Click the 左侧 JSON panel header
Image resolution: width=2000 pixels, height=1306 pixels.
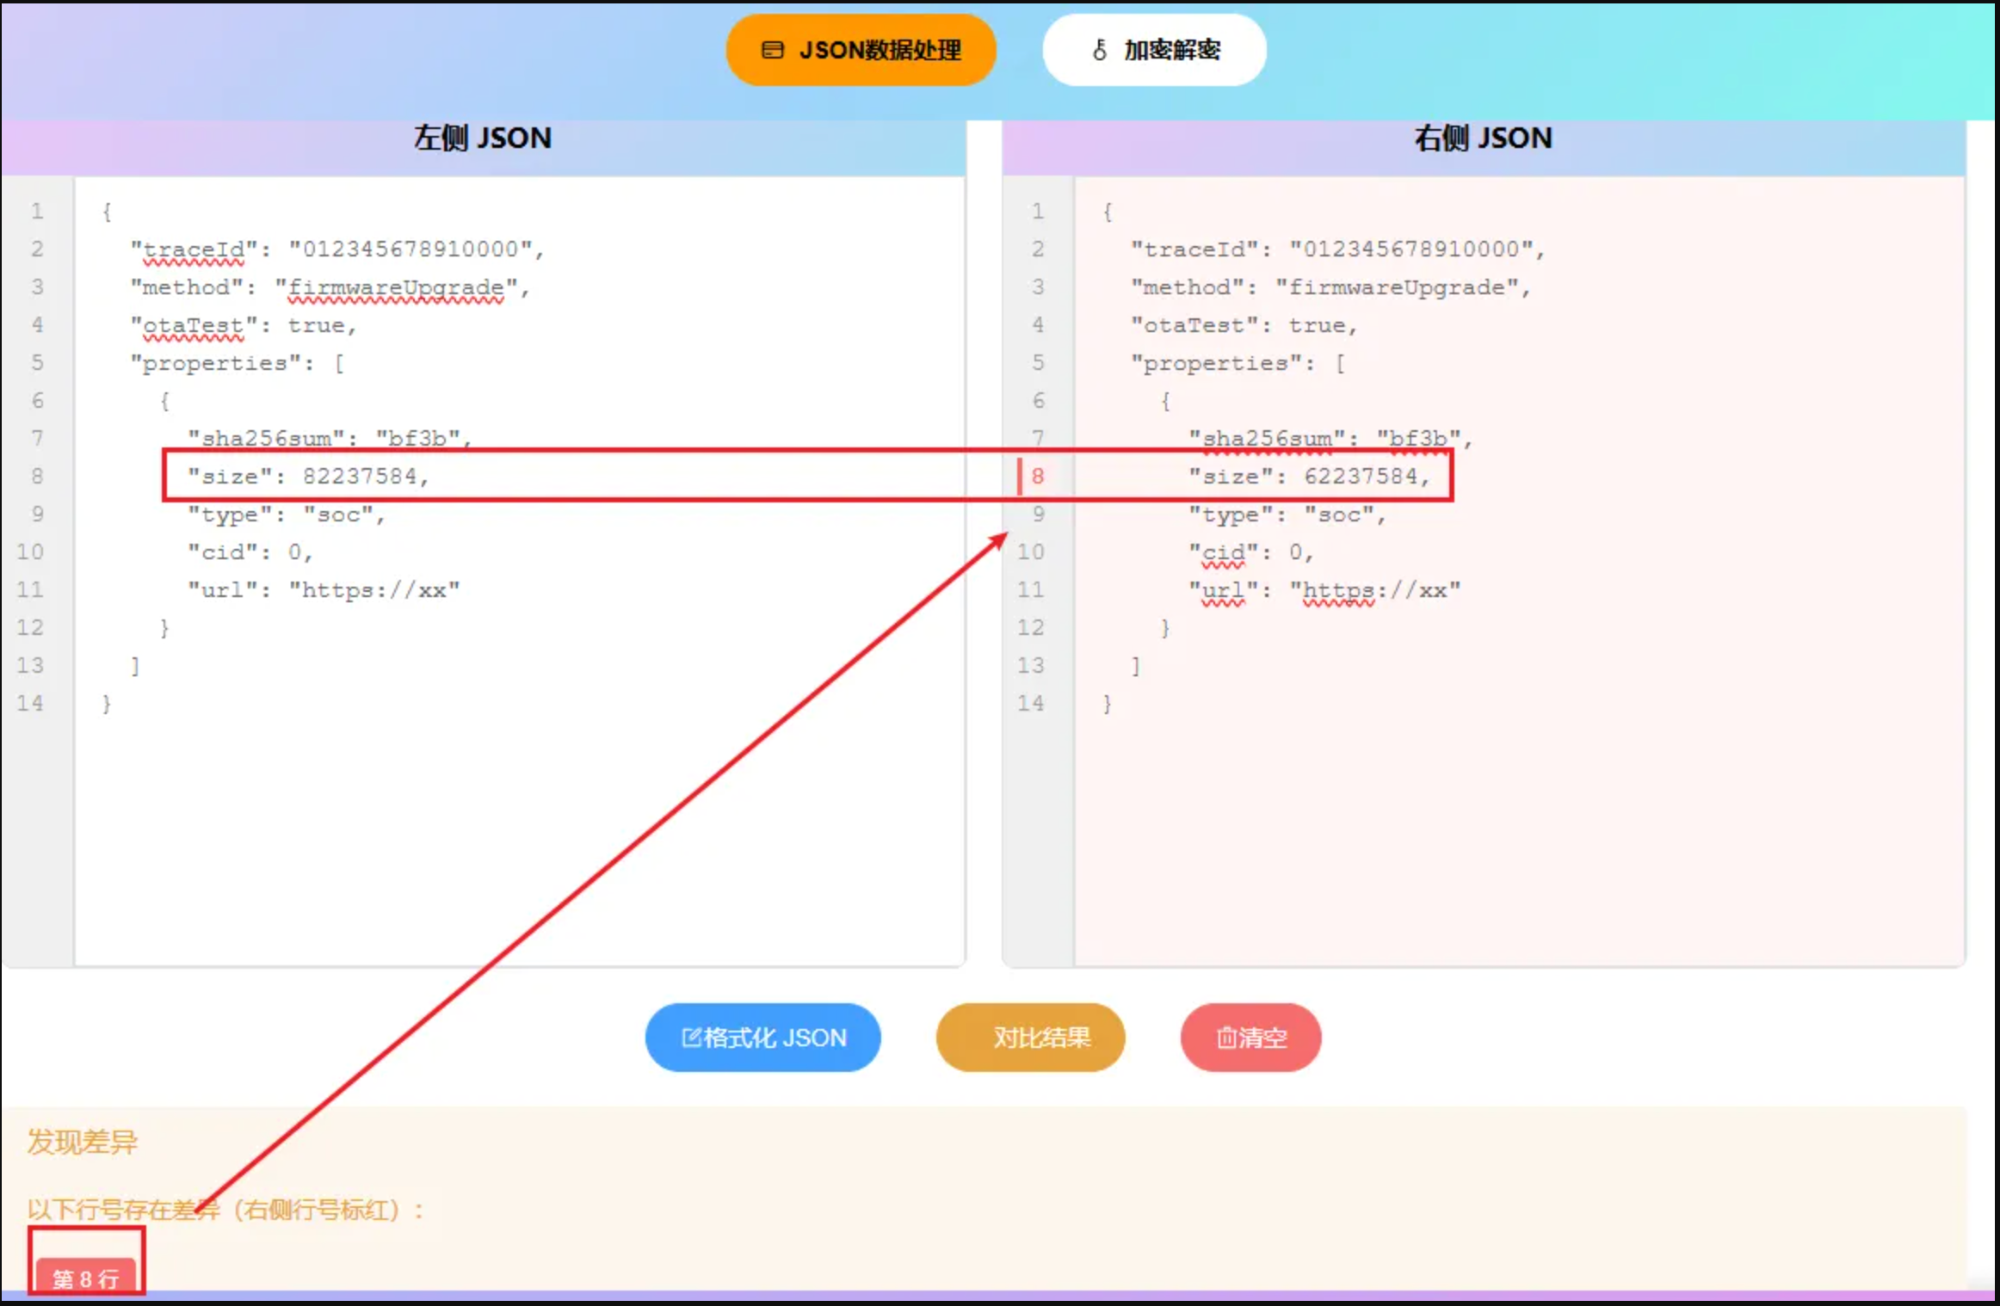coord(484,139)
